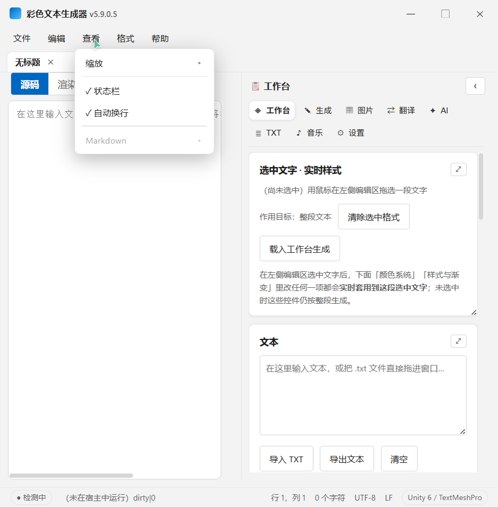The image size is (498, 507).
Task: Switch to the 源码 view
Action: point(30,84)
